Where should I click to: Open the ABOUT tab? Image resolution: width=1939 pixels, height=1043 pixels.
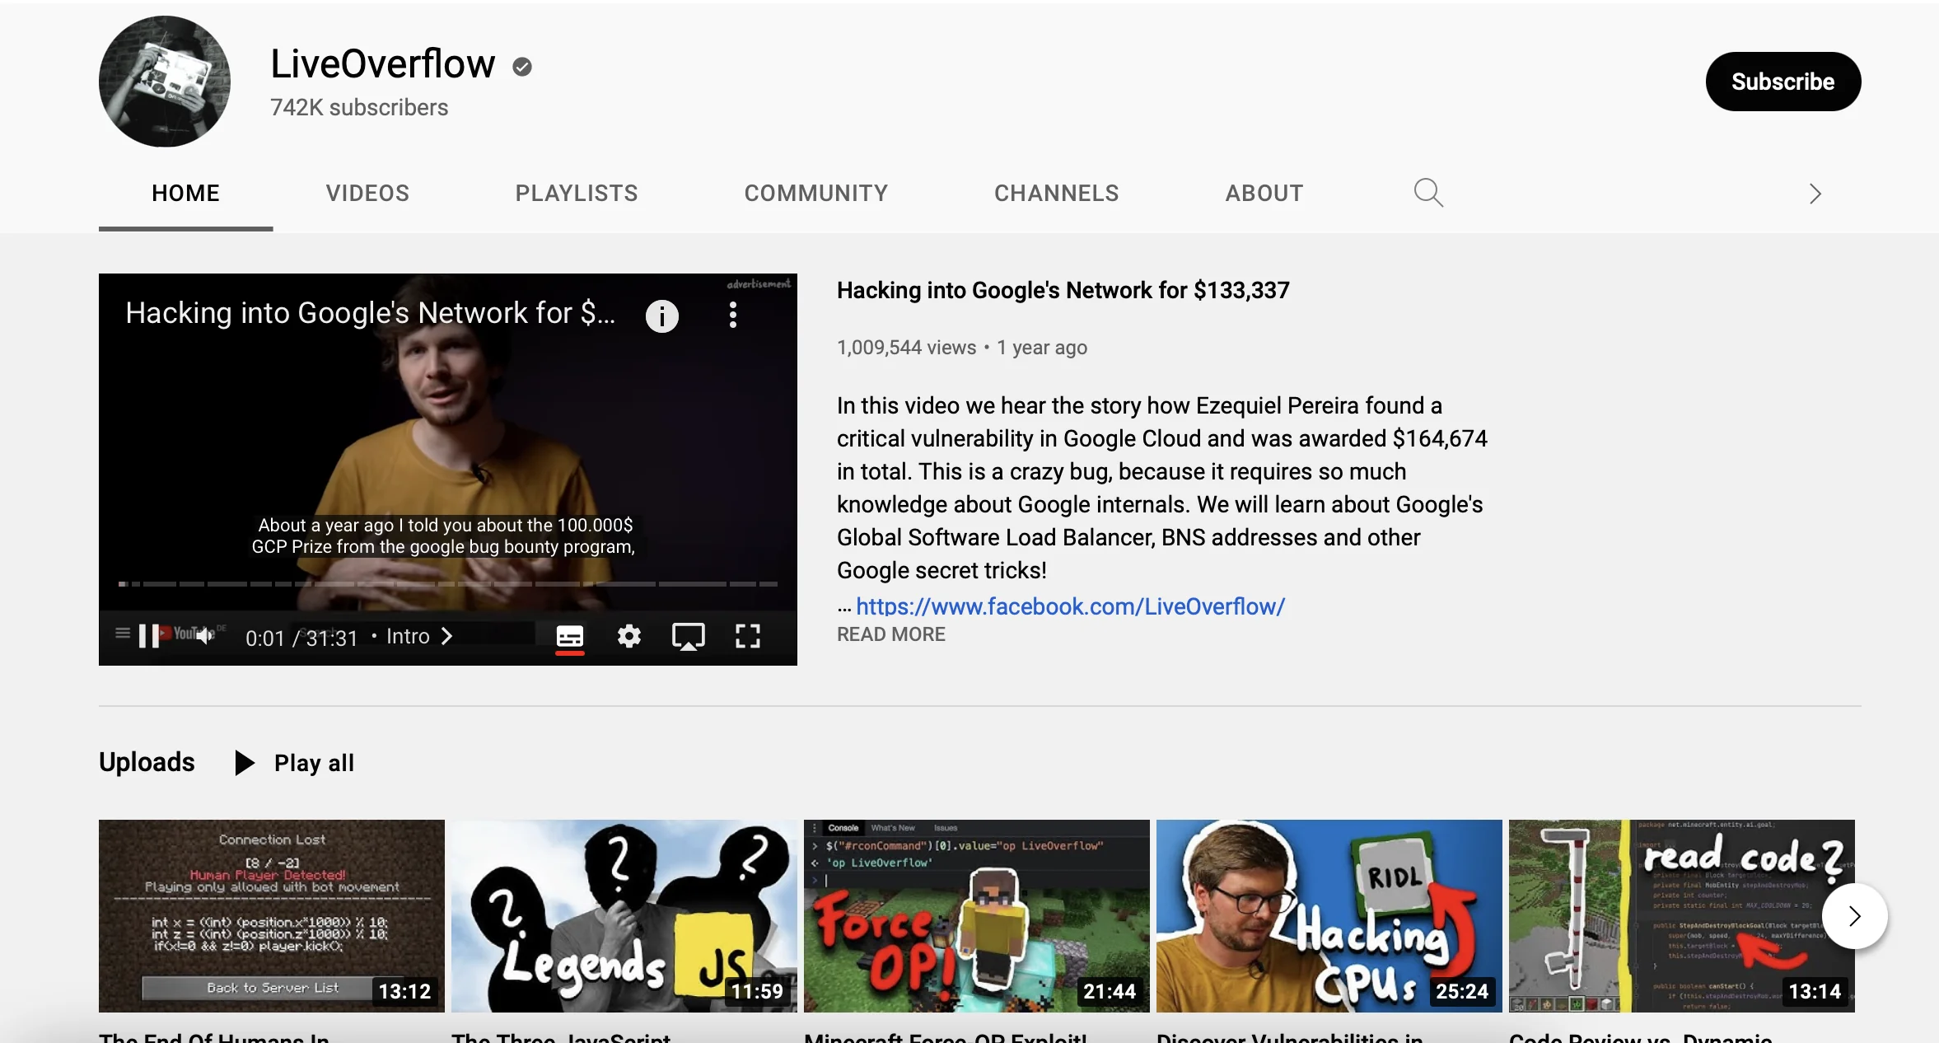coord(1264,193)
